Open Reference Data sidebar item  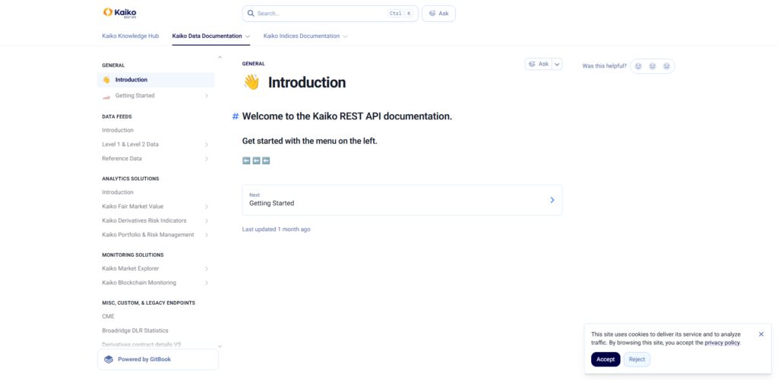click(x=156, y=159)
